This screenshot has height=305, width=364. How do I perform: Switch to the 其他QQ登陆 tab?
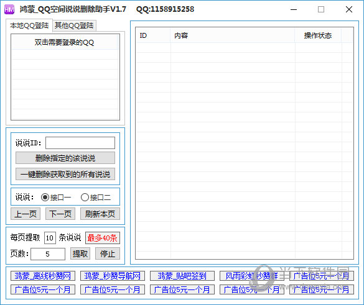(x=74, y=25)
